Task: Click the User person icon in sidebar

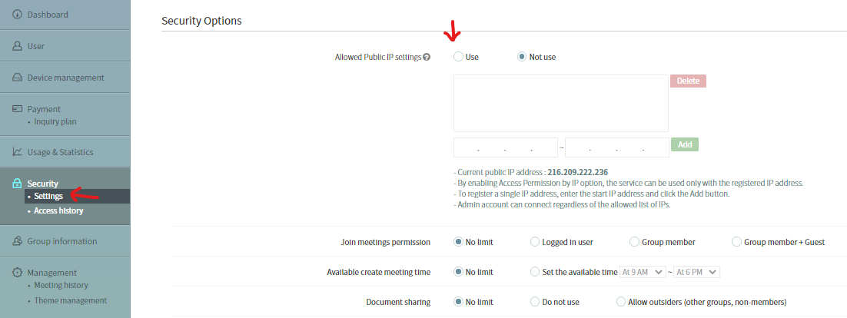Action: pos(17,46)
